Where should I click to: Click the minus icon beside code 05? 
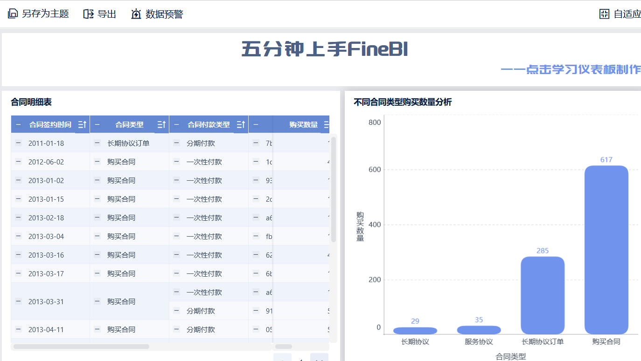point(256,329)
